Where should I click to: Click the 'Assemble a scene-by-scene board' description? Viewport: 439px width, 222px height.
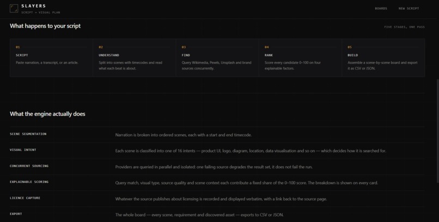tap(382, 66)
